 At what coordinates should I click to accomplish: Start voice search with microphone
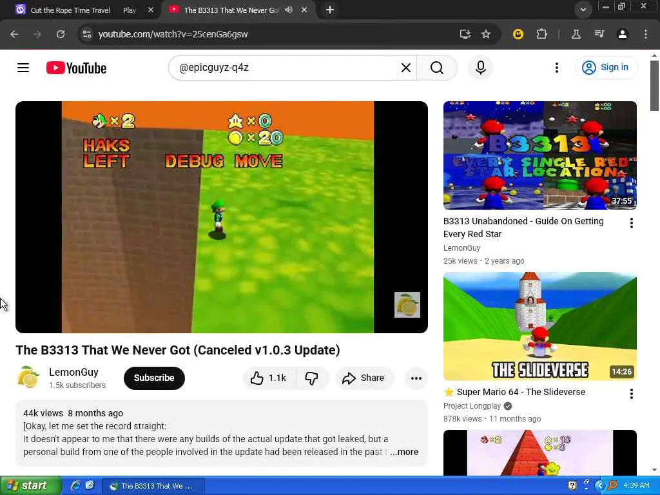(481, 68)
